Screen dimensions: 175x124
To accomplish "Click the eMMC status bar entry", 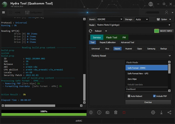I will 79,121.
